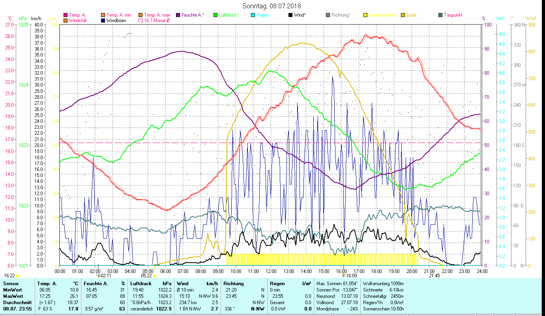The image size is (545, 316).
Task: Click the 12:00 label on the time axis
Action: [x=271, y=271]
